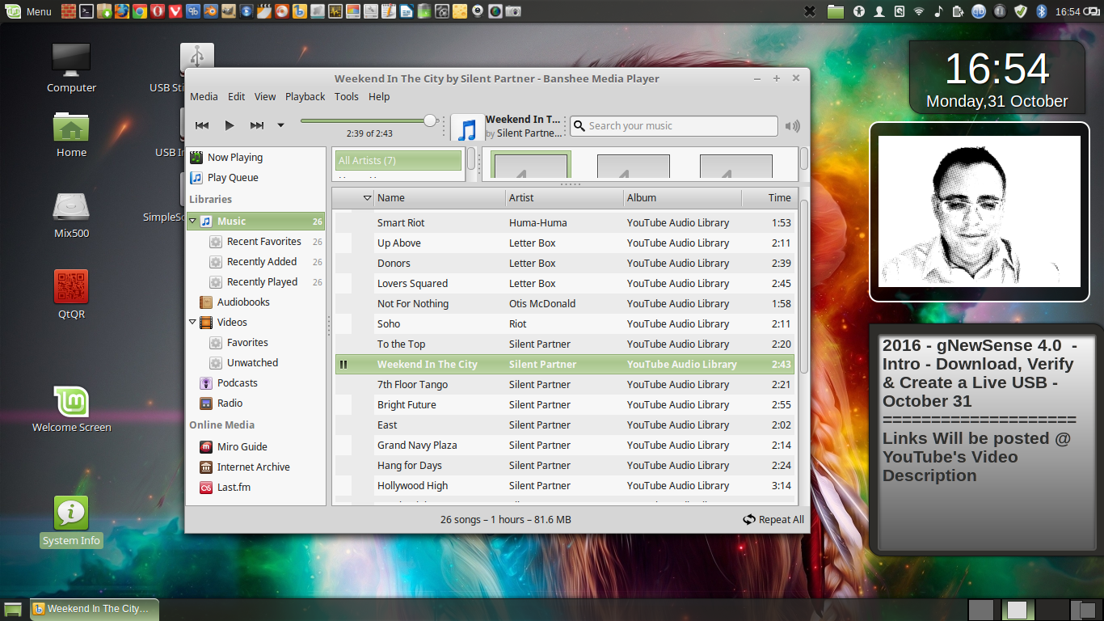Screen dimensions: 1104x621
Task: Open Now Playing in the sidebar
Action: pos(256,158)
